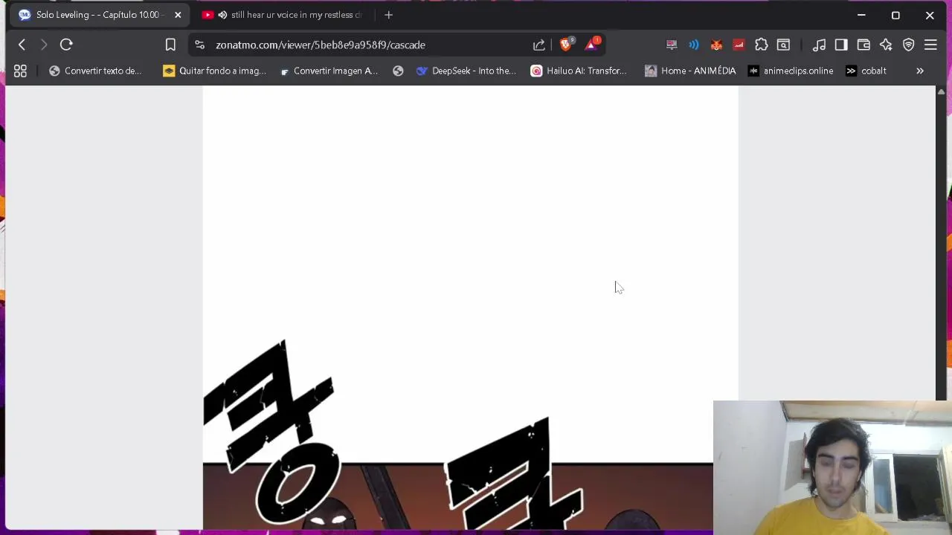Expand hidden bookmarks overflow chevron

tap(920, 71)
